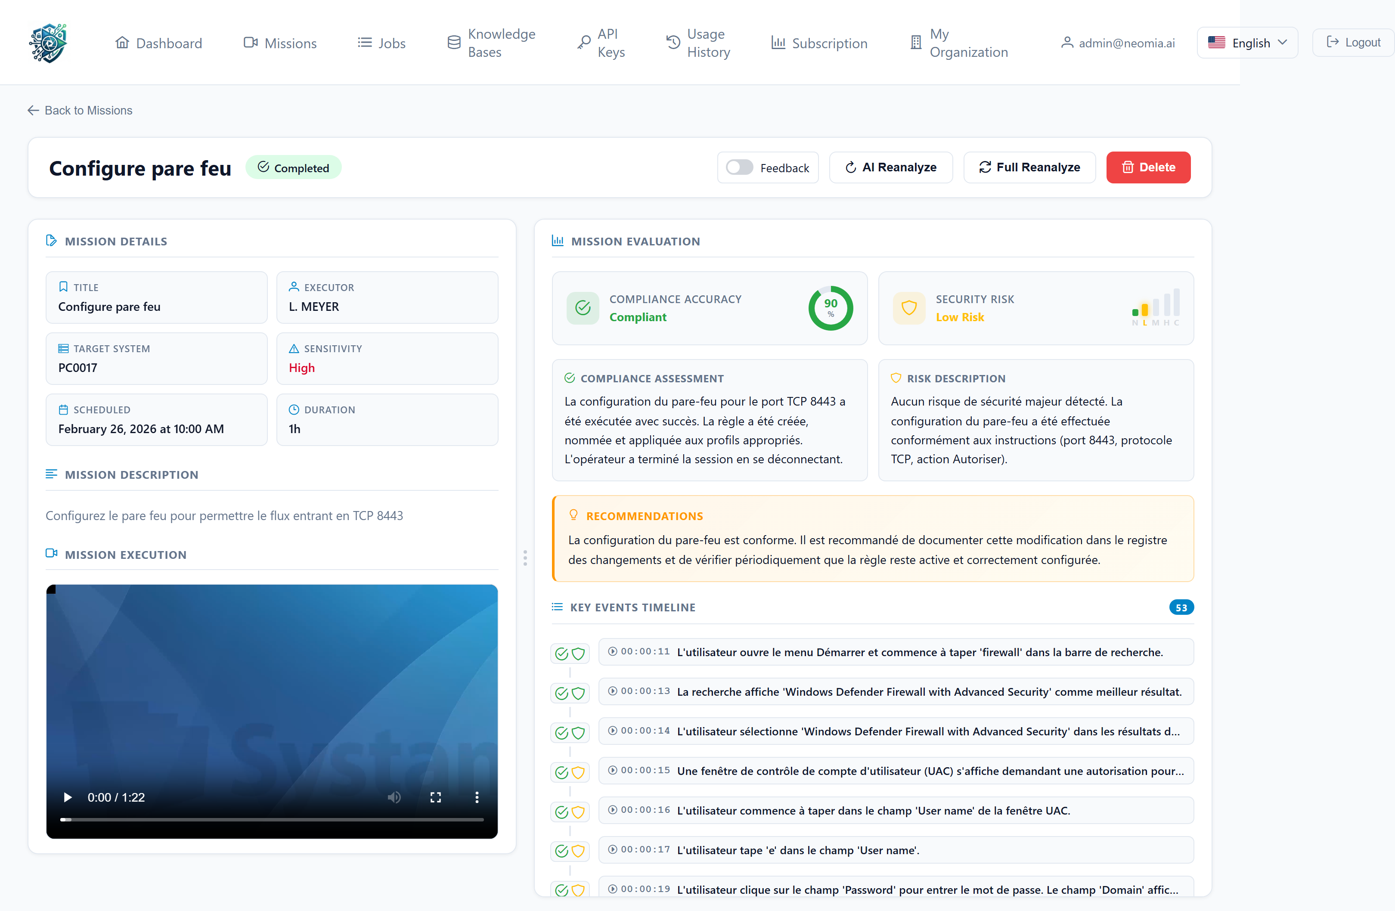Image resolution: width=1395 pixels, height=911 pixels.
Task: Open the Jobs page
Action: [x=381, y=43]
